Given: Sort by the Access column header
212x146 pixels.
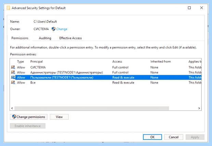Looking at the screenshot, I should click(x=117, y=62).
